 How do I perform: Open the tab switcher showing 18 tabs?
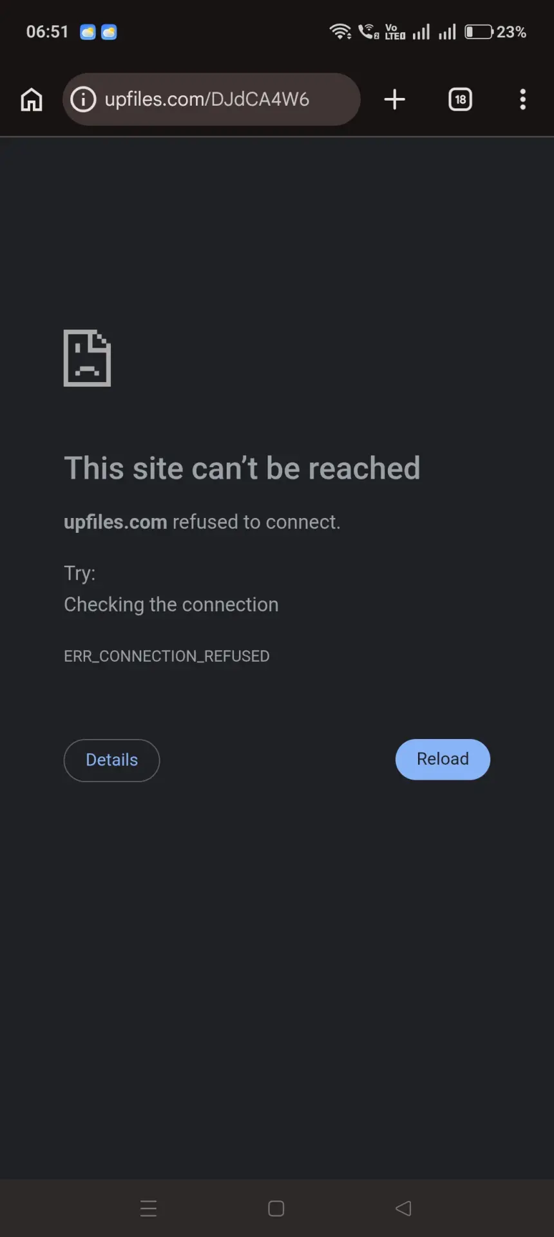(x=460, y=99)
